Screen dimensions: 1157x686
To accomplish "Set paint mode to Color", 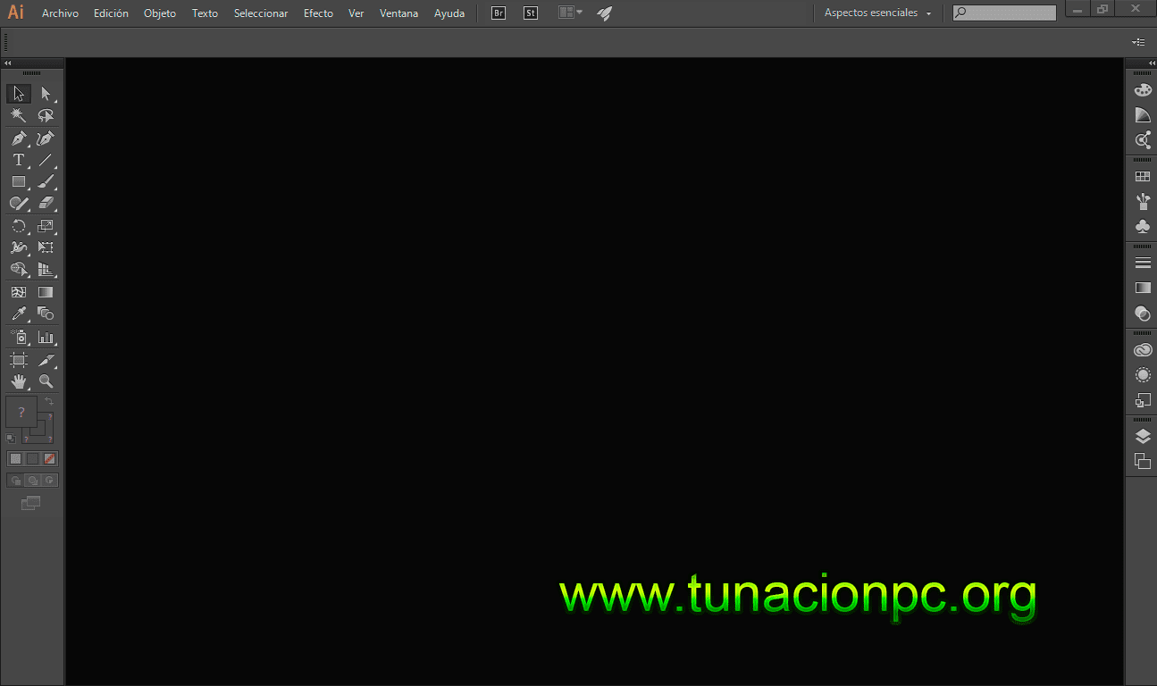I will pos(15,458).
